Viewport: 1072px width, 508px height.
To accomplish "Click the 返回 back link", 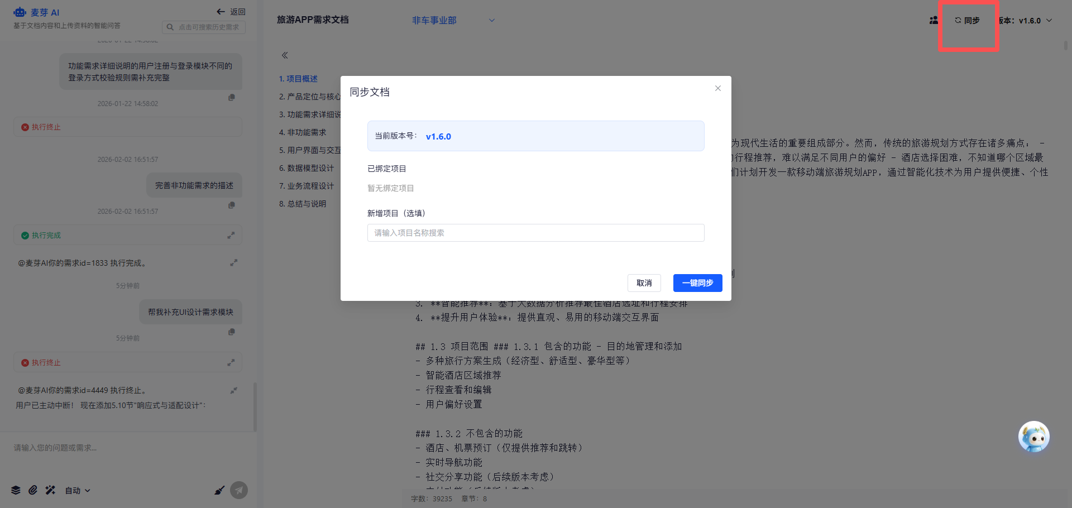I will coord(231,12).
